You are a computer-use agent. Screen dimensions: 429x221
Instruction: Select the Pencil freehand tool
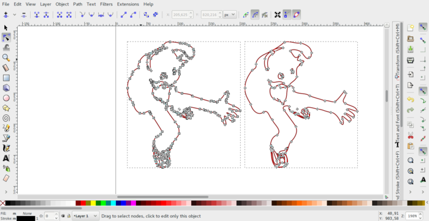click(x=6, y=128)
